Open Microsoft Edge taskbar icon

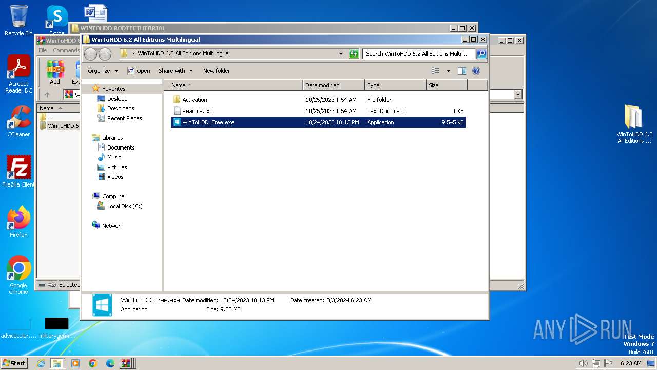110,363
